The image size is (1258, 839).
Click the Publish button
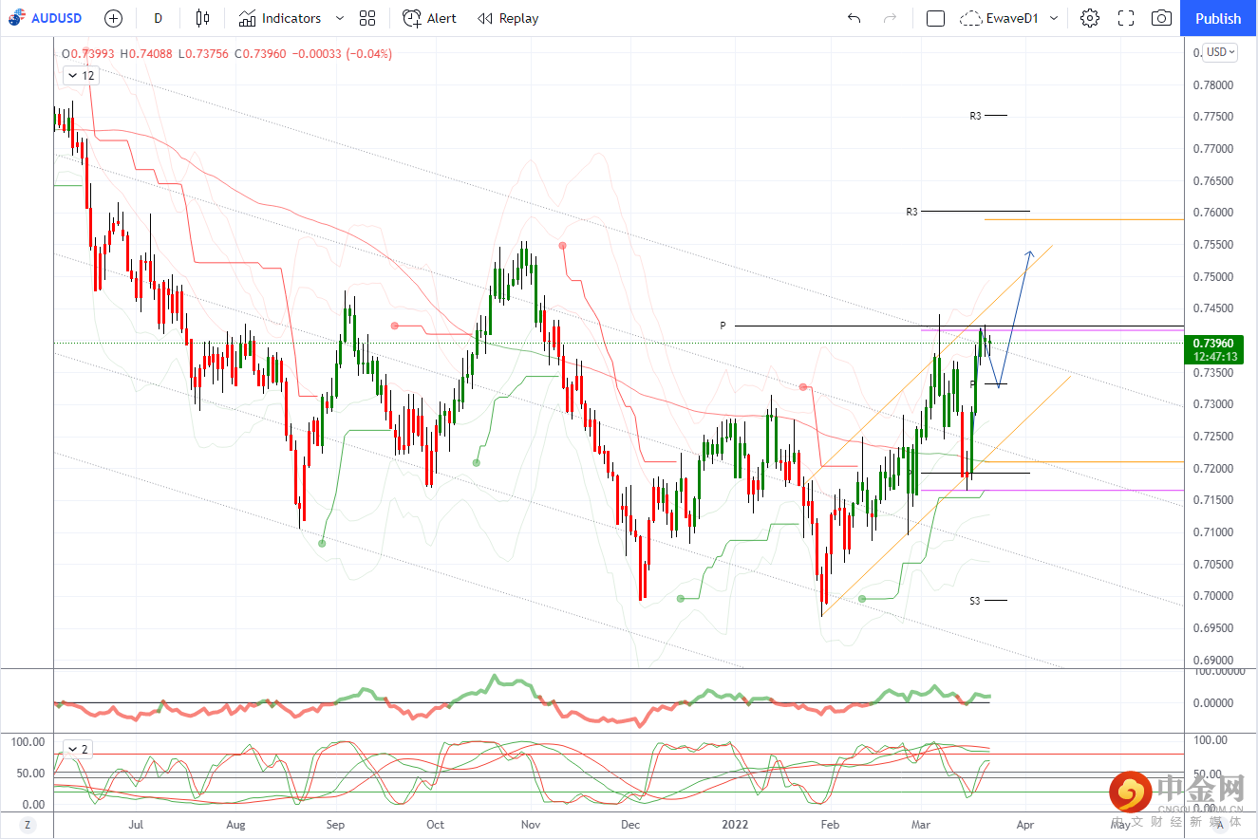(1218, 18)
